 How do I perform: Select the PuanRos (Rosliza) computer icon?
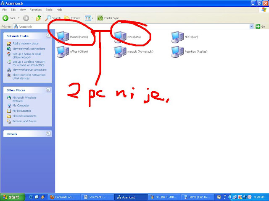[x=177, y=52]
